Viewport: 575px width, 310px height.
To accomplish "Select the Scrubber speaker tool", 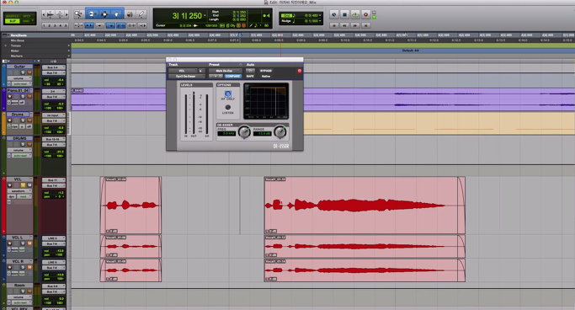I will [130, 14].
